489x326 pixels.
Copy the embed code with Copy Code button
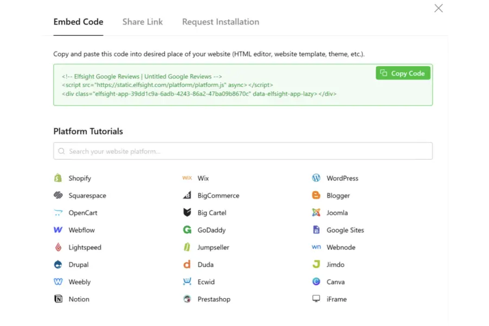click(x=403, y=73)
